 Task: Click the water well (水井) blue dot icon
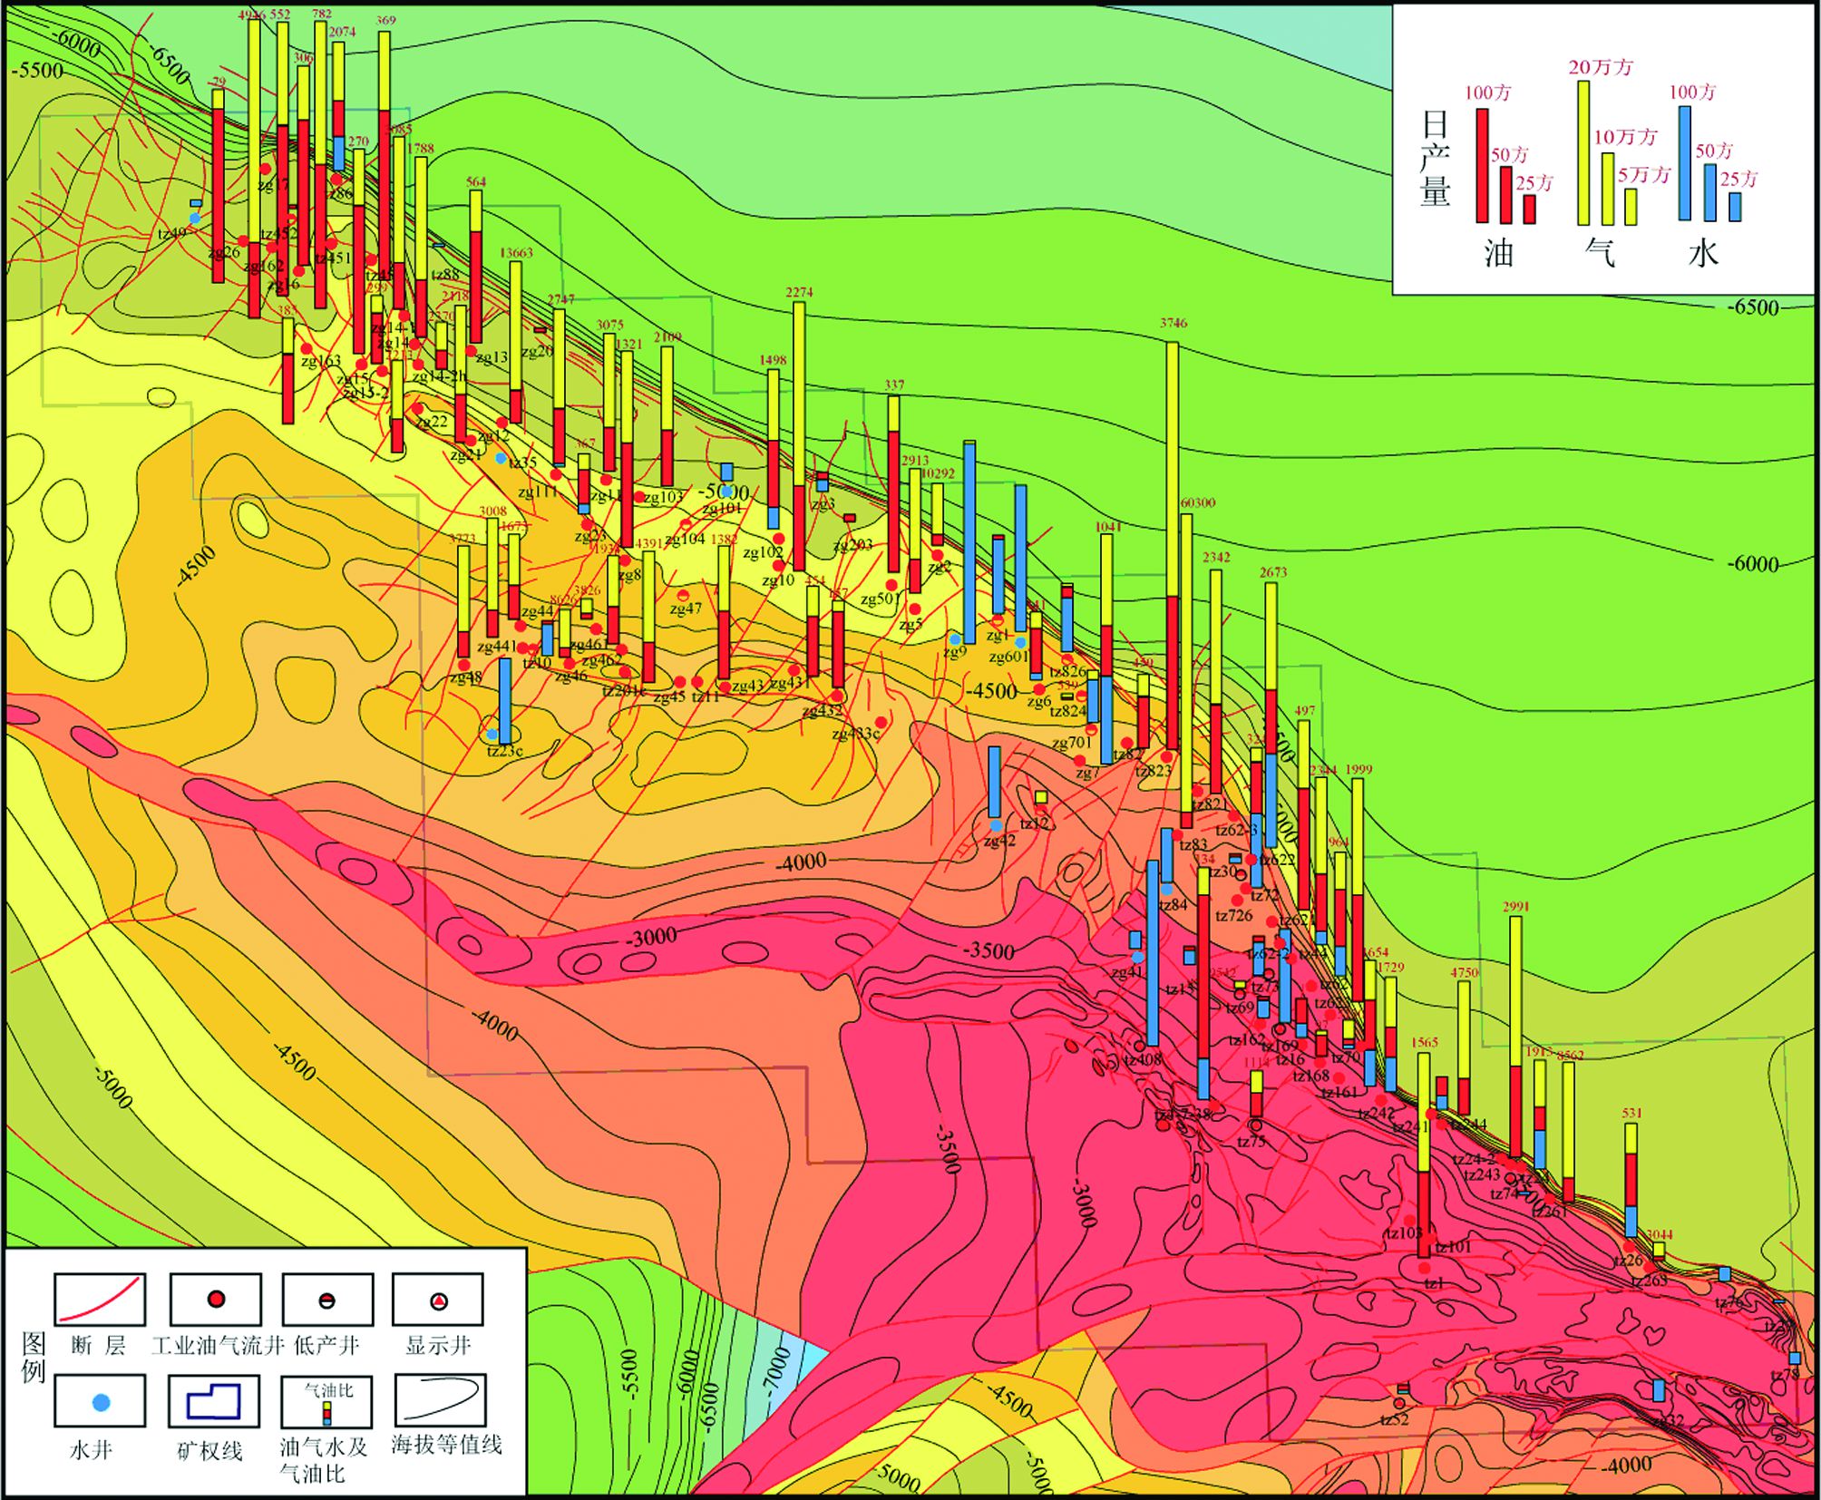click(102, 1402)
